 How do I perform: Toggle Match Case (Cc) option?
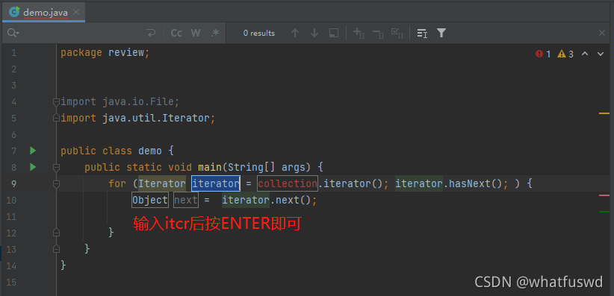pyautogui.click(x=176, y=34)
